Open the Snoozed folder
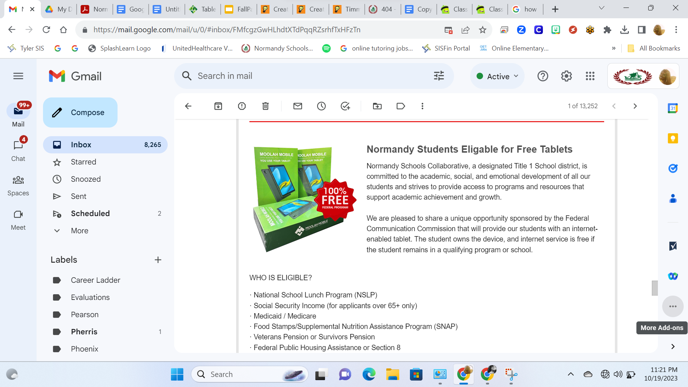The image size is (688, 387). (105, 179)
